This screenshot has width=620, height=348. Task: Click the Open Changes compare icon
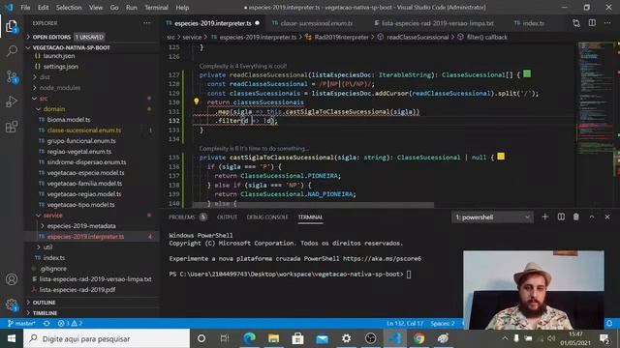576,23
